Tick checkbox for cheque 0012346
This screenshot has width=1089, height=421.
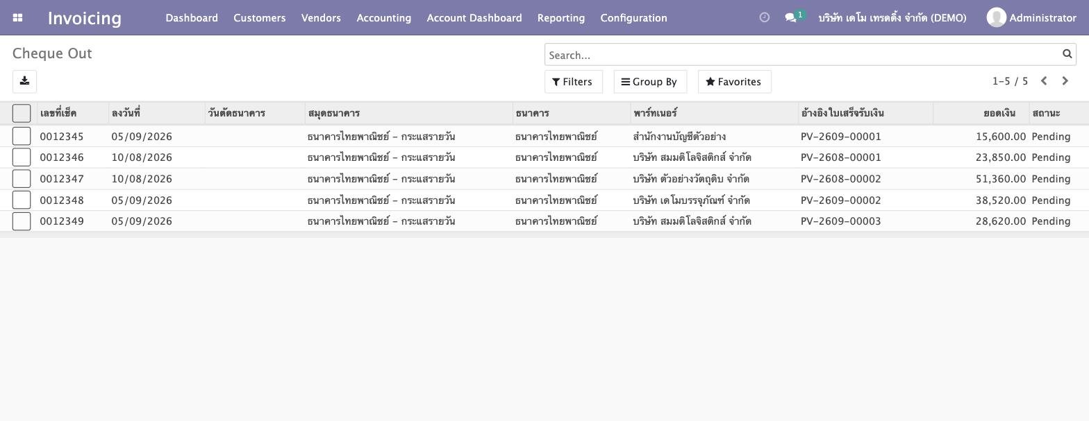22,157
